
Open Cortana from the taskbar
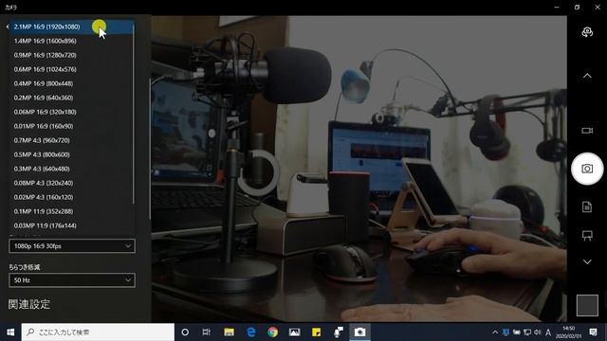pos(185,332)
